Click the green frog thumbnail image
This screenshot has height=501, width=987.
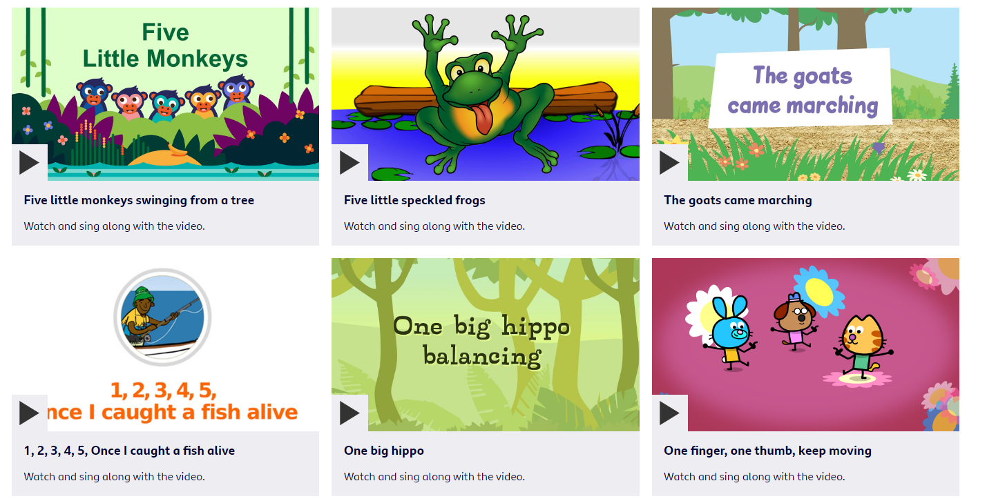click(486, 94)
